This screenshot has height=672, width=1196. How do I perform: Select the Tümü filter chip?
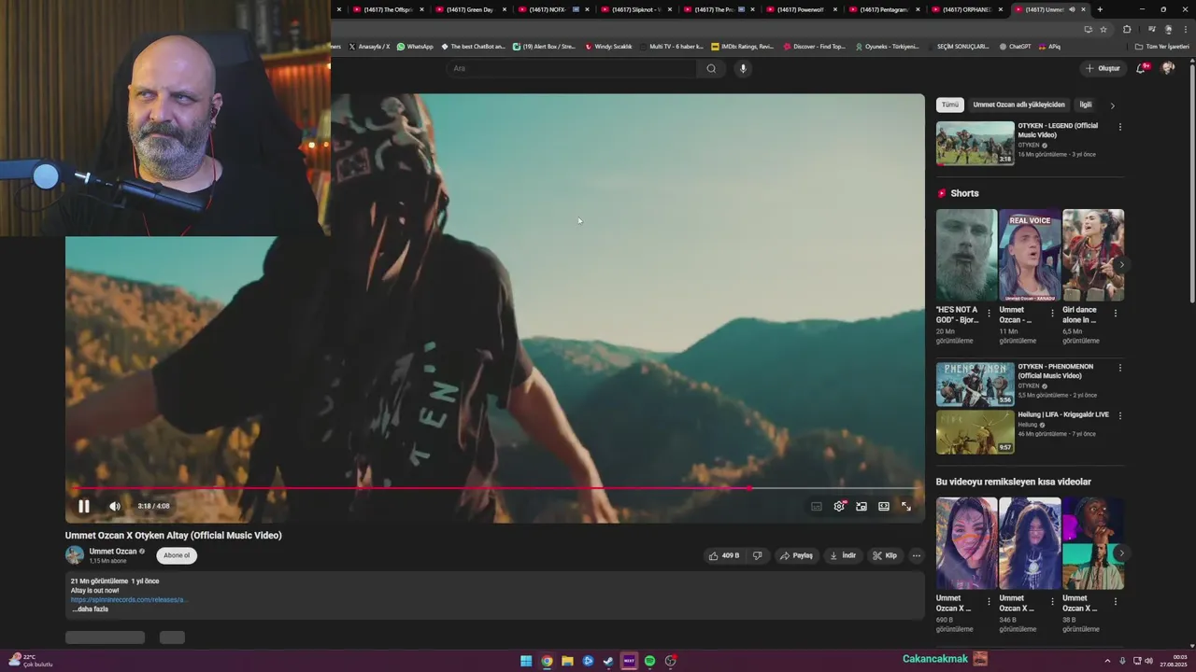pos(949,105)
